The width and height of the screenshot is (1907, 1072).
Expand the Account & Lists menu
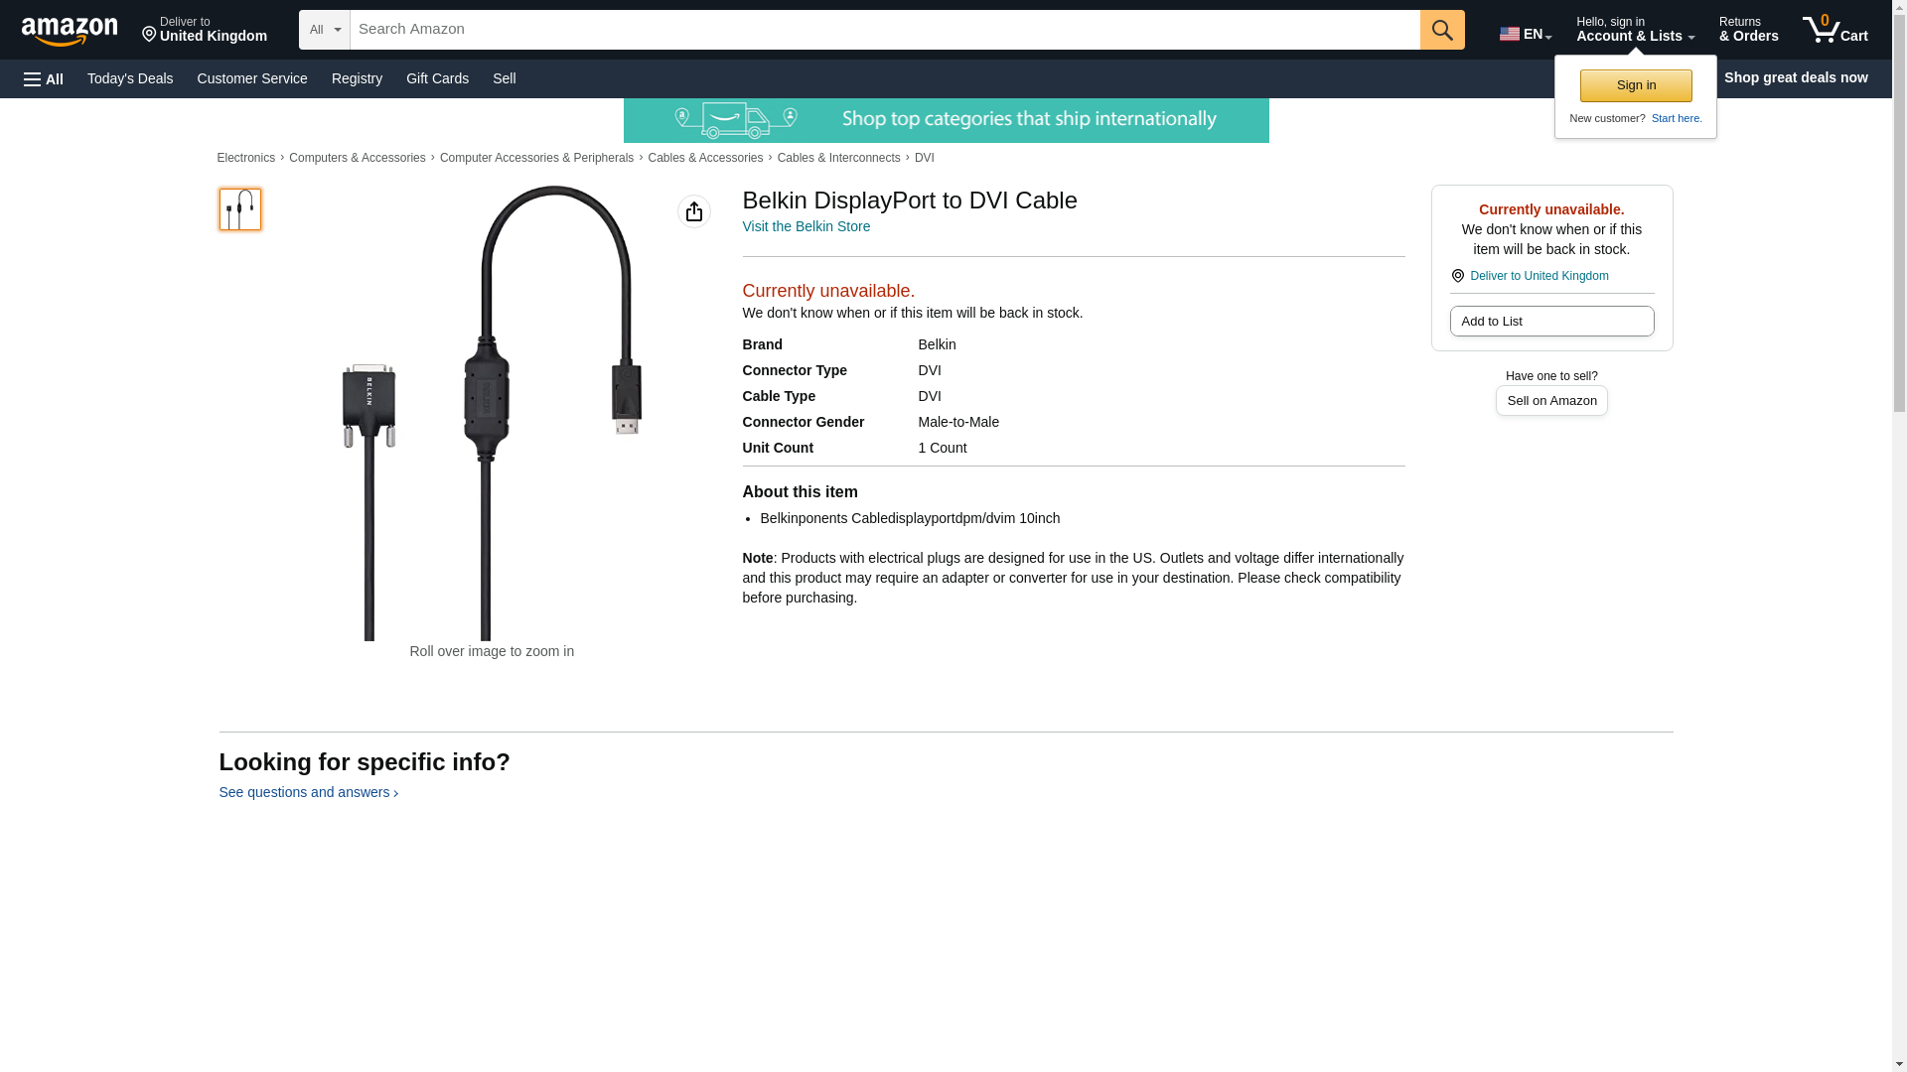(1635, 30)
